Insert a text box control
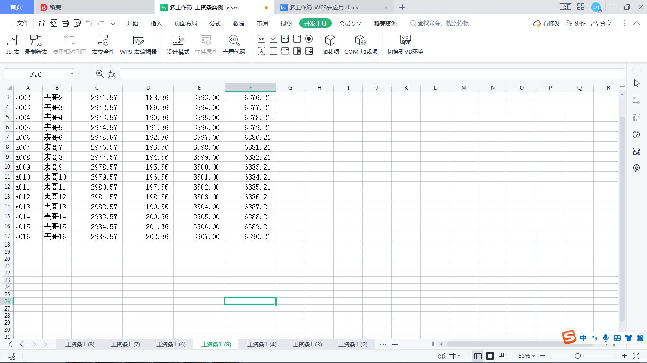 pyautogui.click(x=273, y=51)
